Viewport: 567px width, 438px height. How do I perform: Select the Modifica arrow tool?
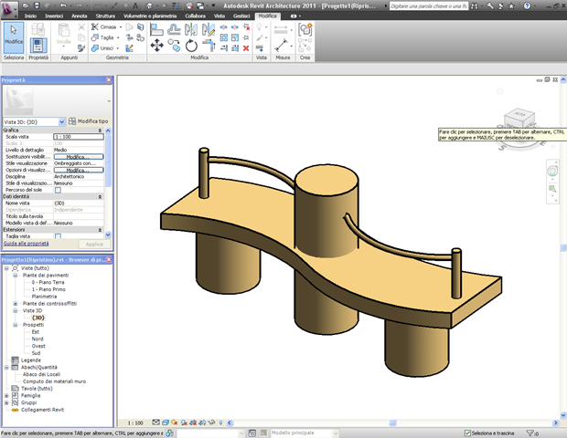14,36
